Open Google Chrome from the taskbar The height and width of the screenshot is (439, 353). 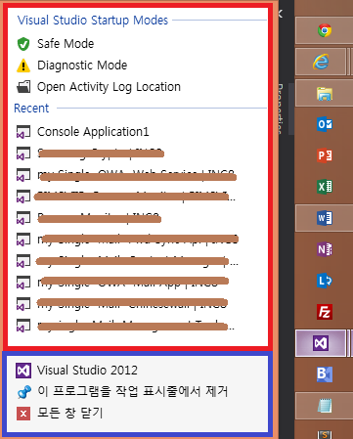[325, 30]
